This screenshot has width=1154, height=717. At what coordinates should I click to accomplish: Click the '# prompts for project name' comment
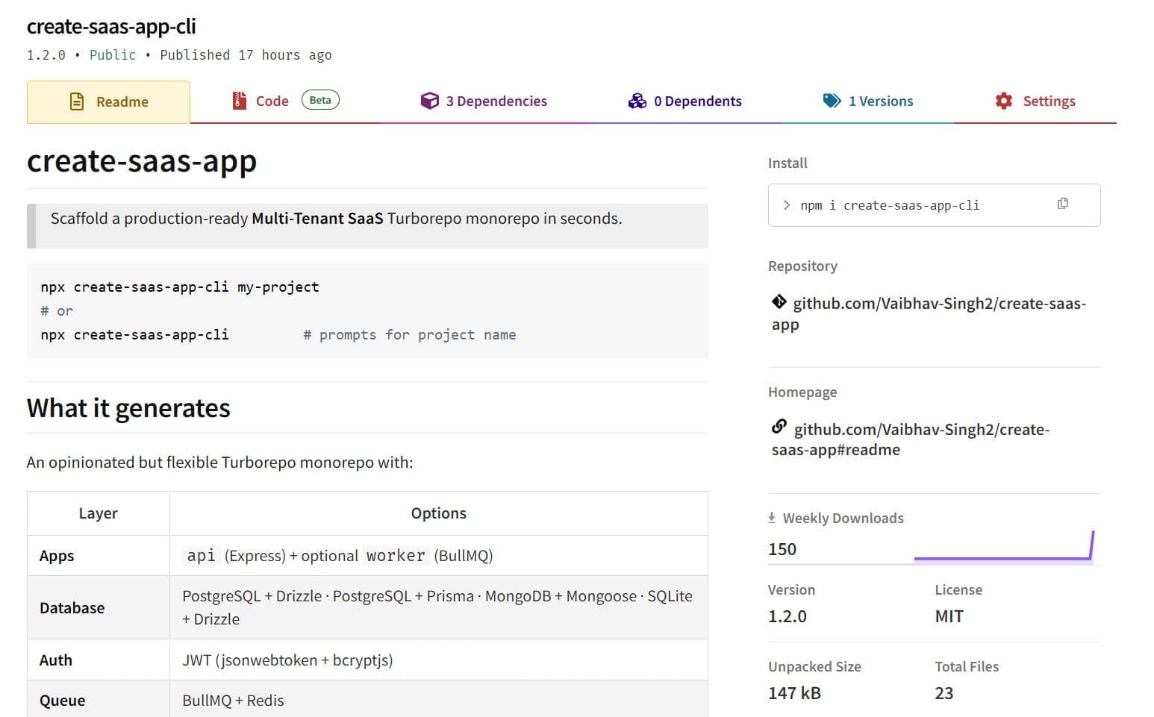[409, 335]
